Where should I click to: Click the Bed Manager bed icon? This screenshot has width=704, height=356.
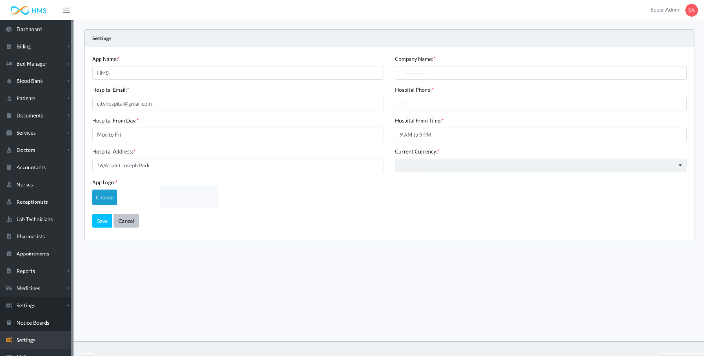point(9,64)
